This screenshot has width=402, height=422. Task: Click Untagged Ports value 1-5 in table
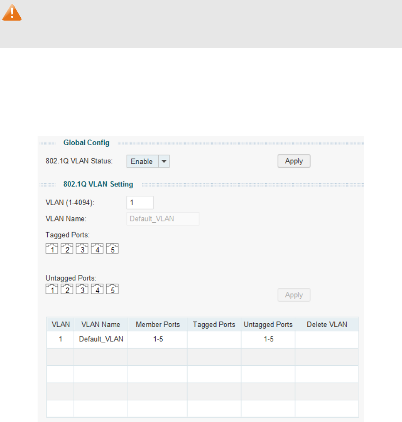point(268,339)
